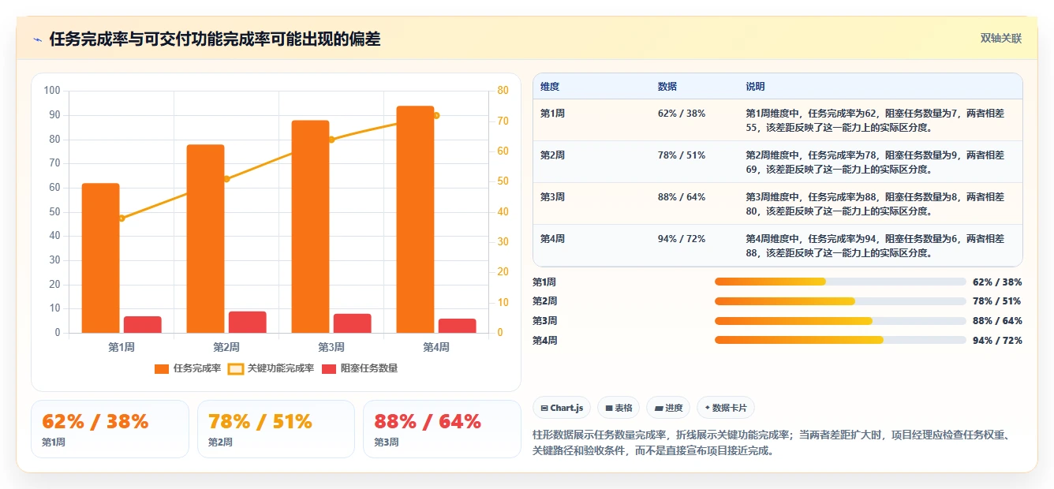Click the line chart point for 第3周
The height and width of the screenshot is (489, 1054).
click(x=331, y=140)
